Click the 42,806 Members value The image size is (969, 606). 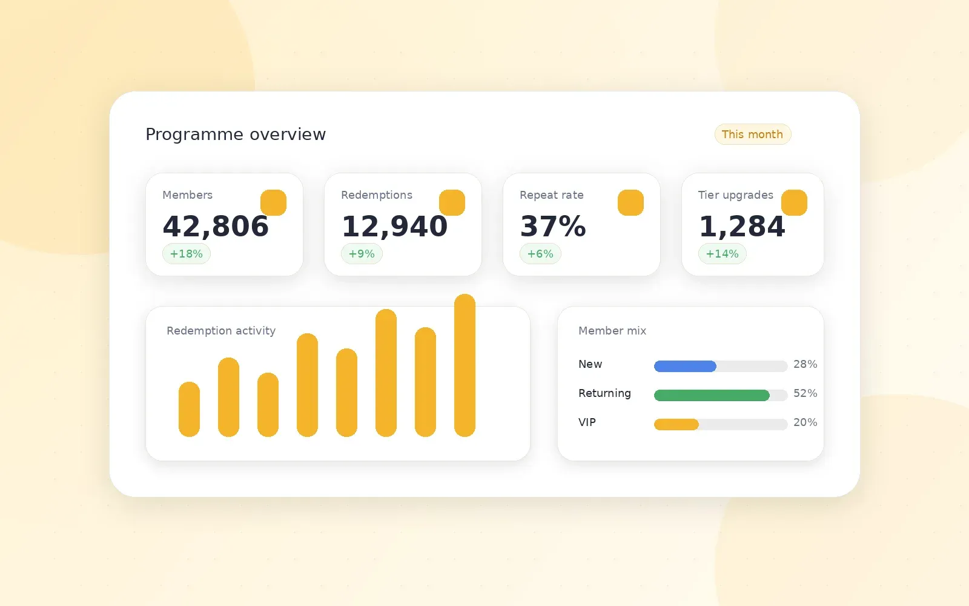click(216, 227)
